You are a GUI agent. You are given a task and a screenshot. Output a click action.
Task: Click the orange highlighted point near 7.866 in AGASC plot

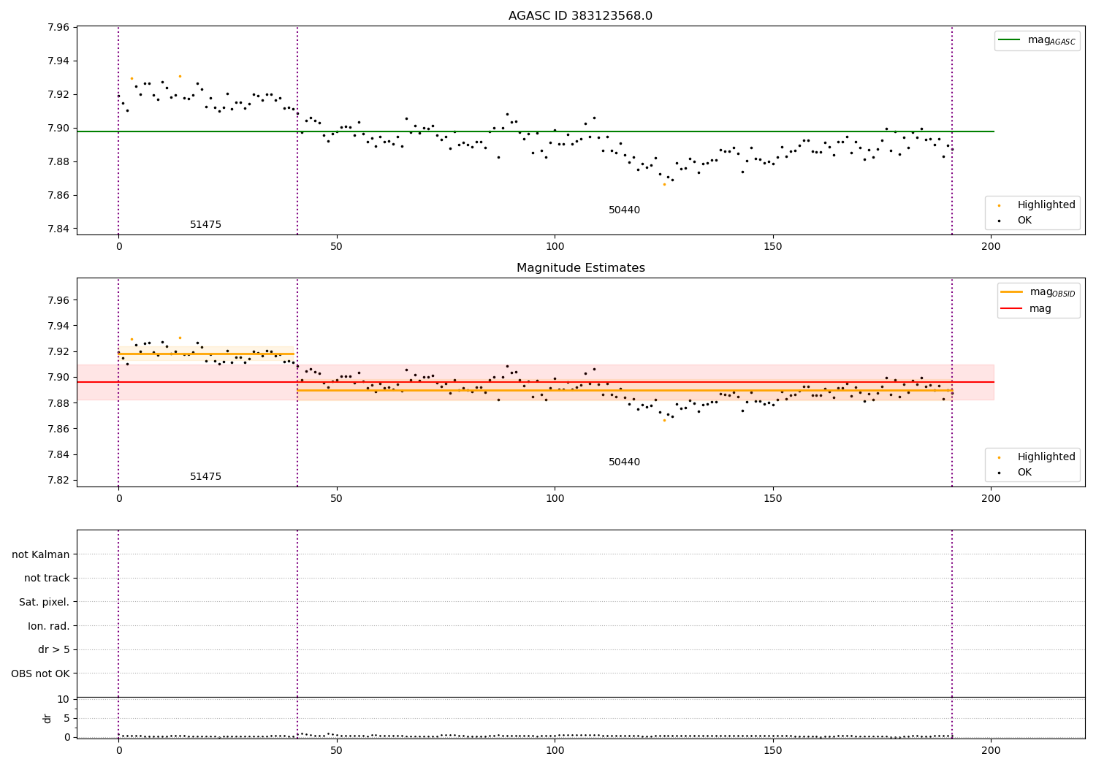(x=664, y=184)
